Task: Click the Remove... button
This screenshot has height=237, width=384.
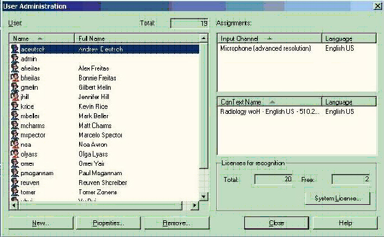Action: click(177, 223)
